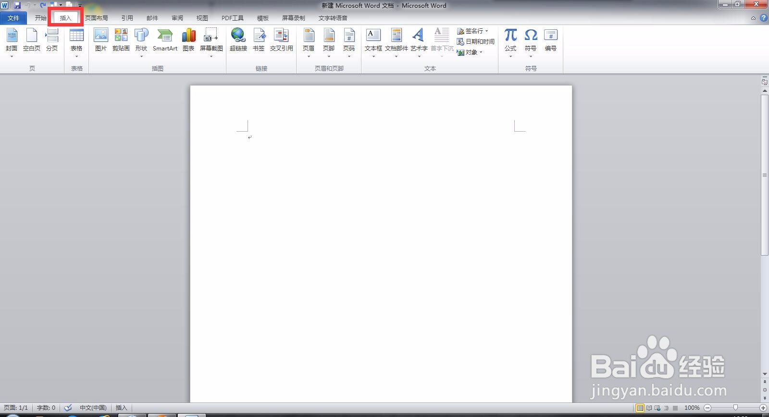Screen dimensions: 769x417
Task: Switch to full screen reading view
Action: tap(649, 408)
